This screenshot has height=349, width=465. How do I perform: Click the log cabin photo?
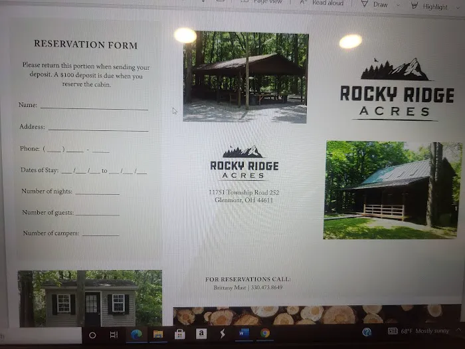click(x=392, y=190)
